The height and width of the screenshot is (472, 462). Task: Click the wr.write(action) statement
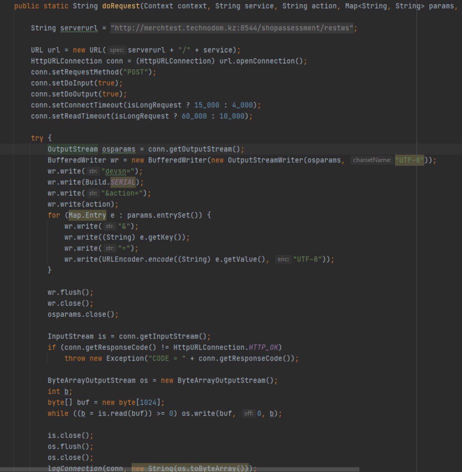(83, 204)
